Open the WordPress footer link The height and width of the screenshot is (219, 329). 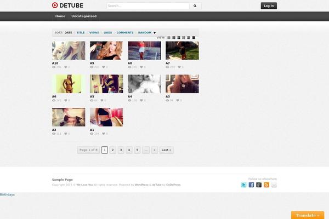[x=141, y=185]
